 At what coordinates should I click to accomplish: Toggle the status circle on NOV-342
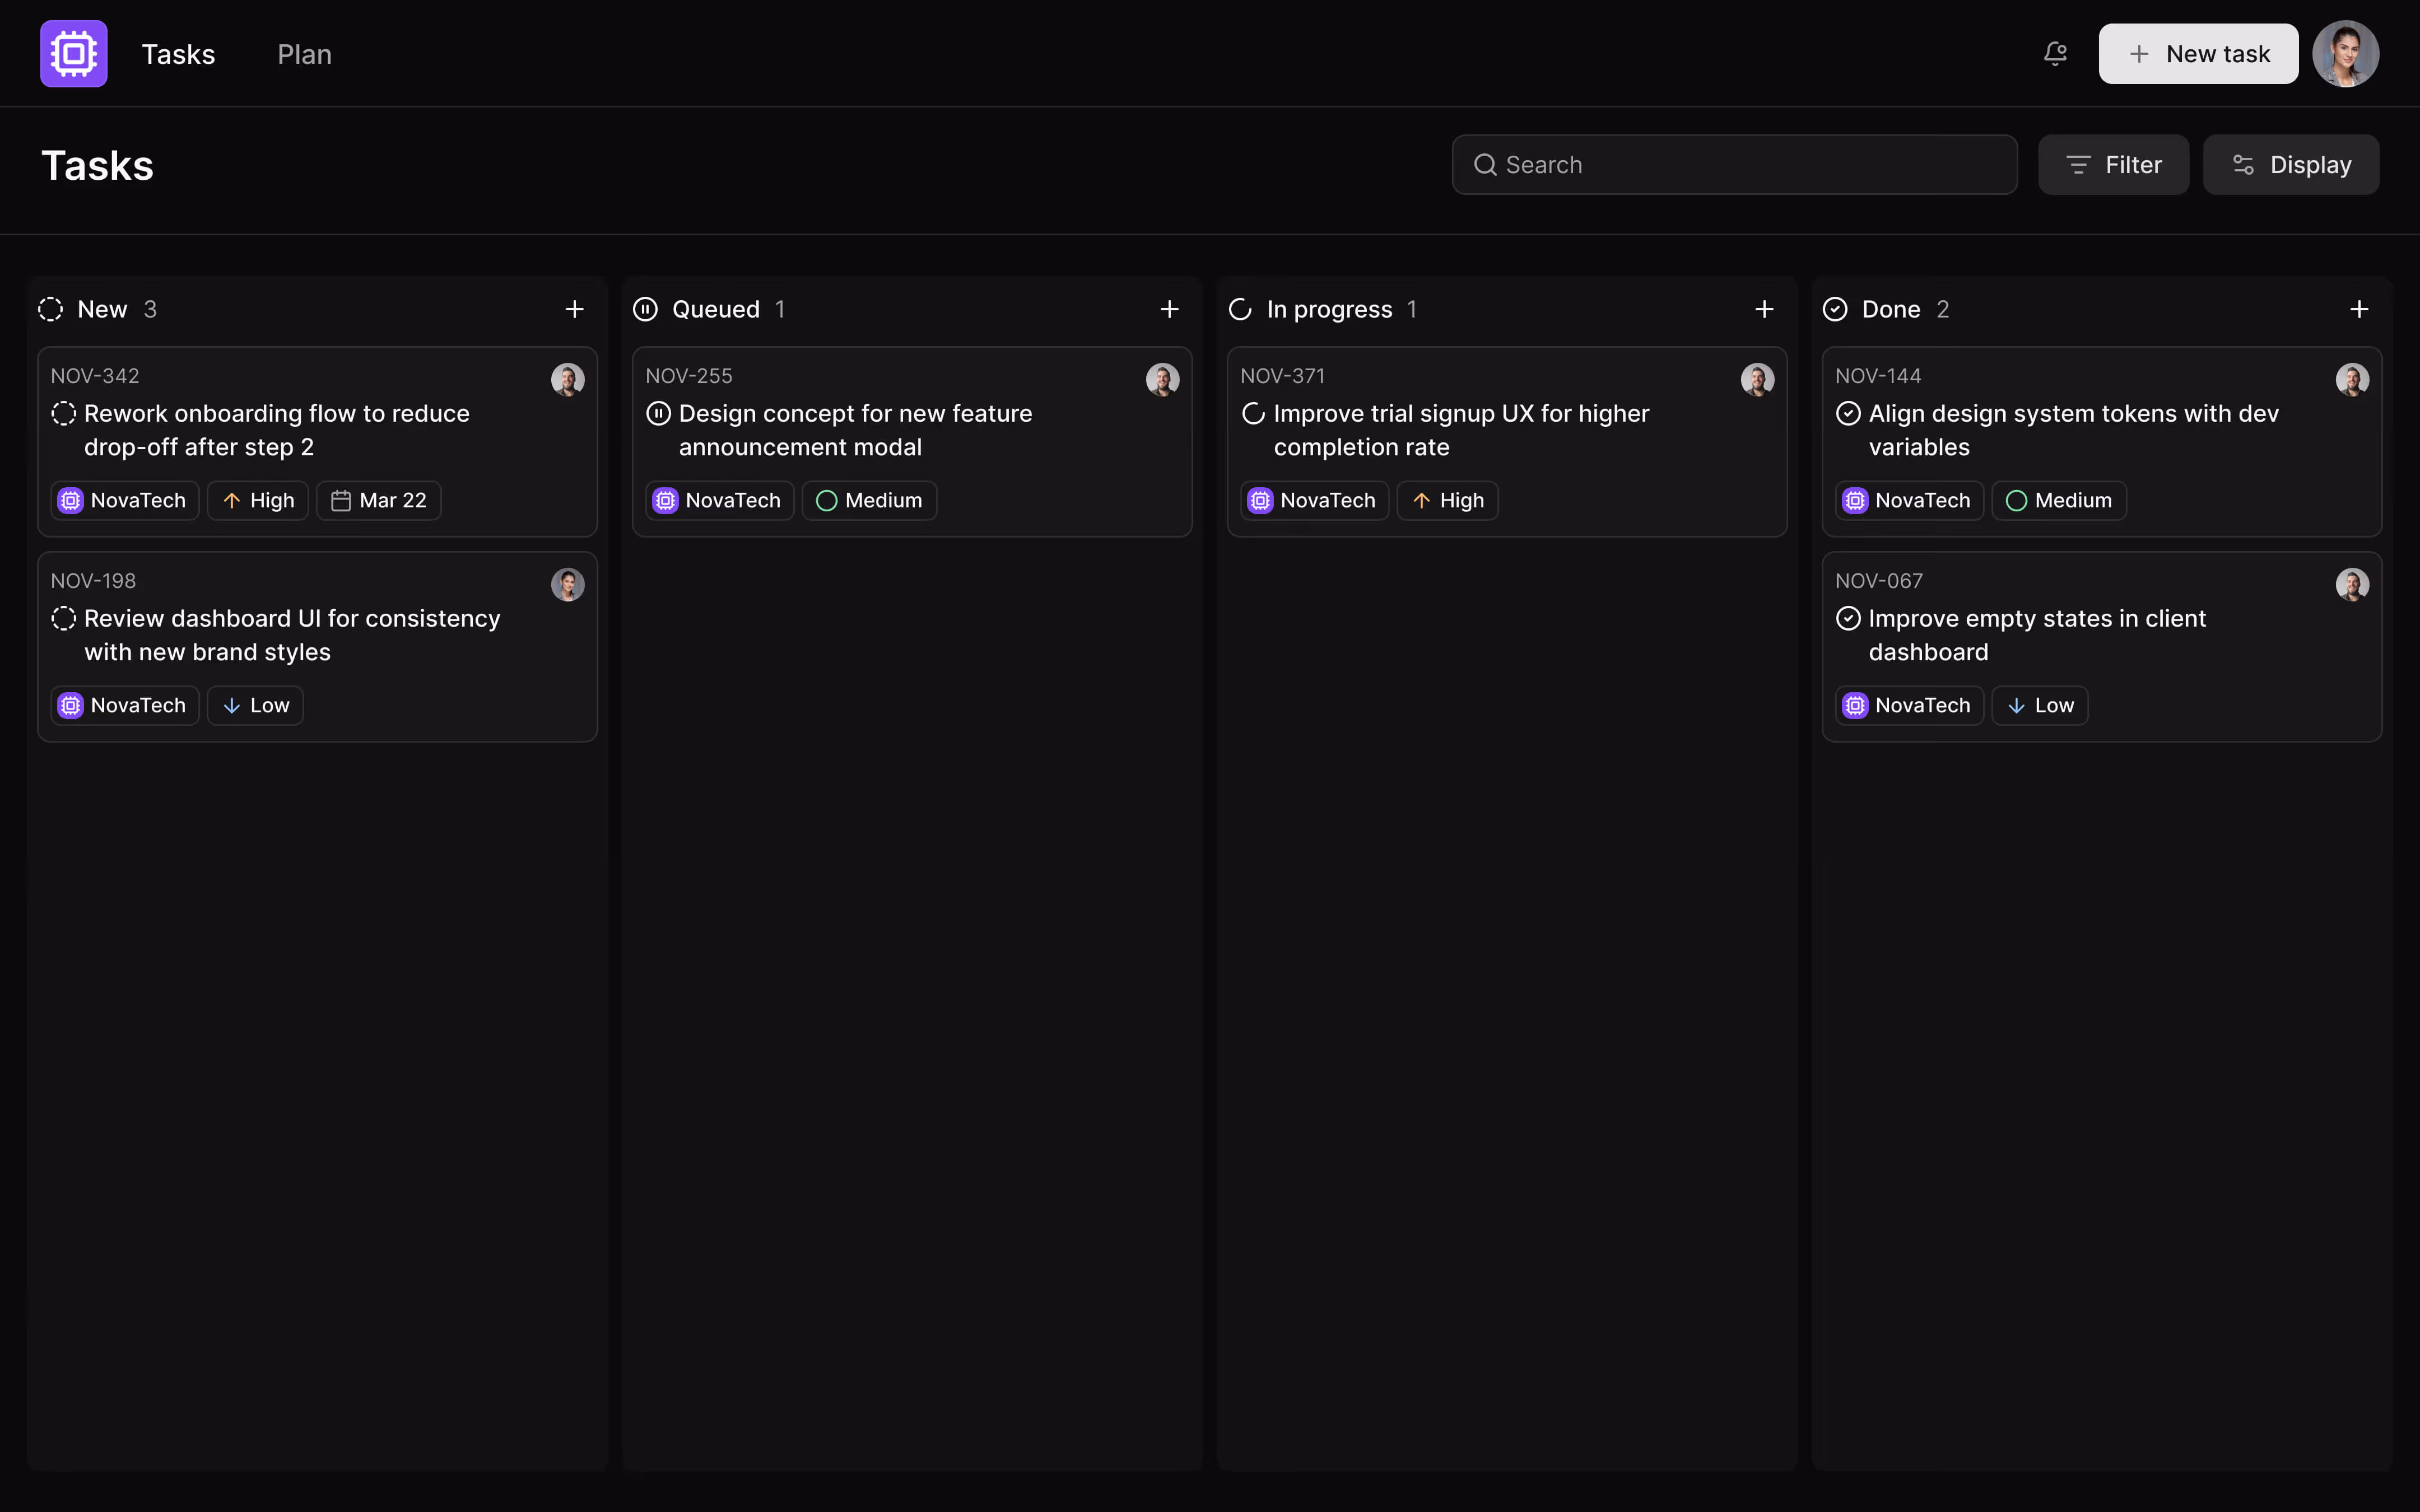coord(63,412)
